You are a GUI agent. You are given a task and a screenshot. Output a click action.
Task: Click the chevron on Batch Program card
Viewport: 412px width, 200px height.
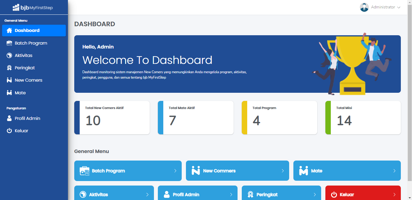tap(175, 171)
